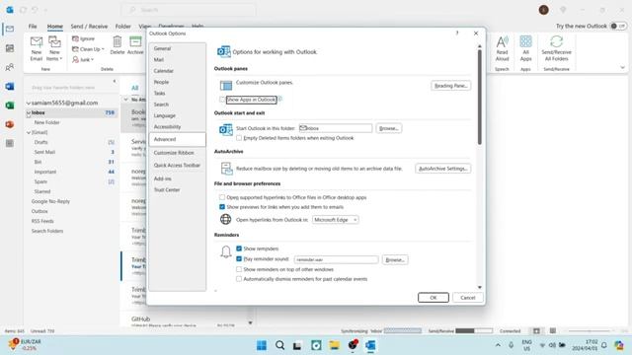Screen dimensions: 632x355
Task: Toggle Show Apps in Outlook checkbox
Action: click(x=222, y=99)
